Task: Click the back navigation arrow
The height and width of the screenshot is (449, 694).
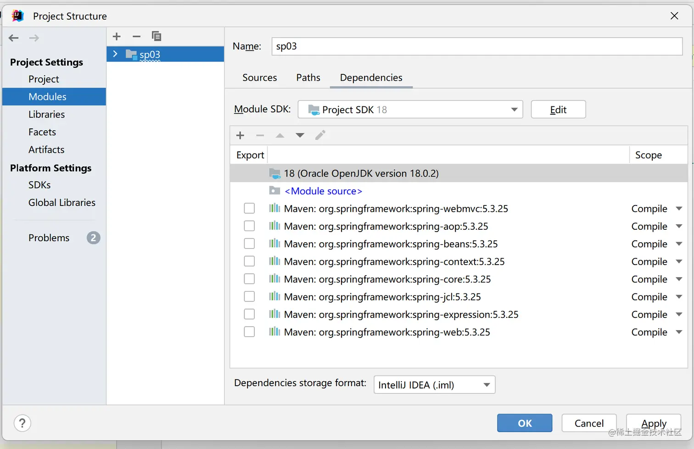Action: point(14,38)
